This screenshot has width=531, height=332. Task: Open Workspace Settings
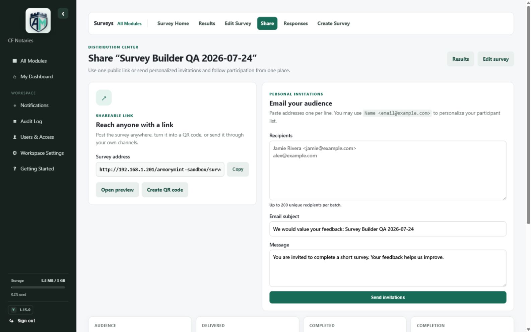click(x=42, y=153)
